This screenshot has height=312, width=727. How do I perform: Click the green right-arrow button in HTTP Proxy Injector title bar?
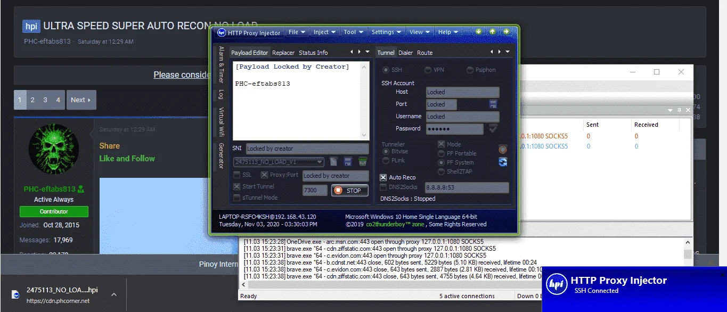click(506, 32)
